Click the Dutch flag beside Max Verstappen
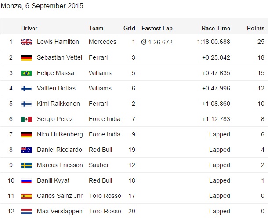The height and width of the screenshot is (219, 268). (26, 212)
